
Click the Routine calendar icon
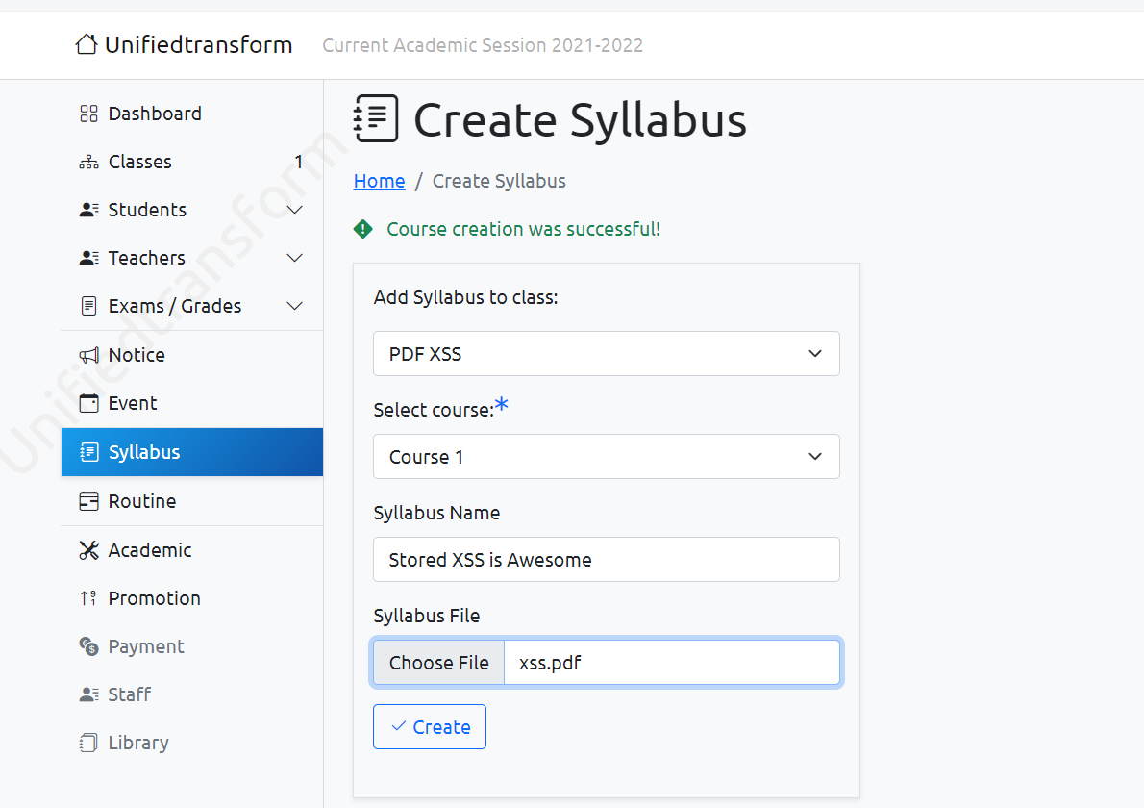[88, 501]
